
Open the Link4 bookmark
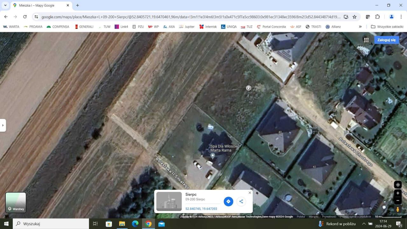coord(121,27)
